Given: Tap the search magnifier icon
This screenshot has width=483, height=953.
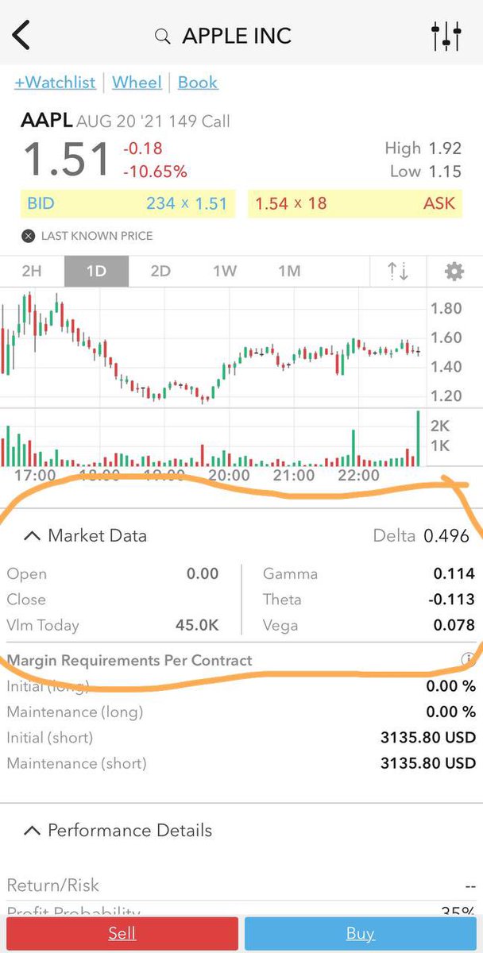Looking at the screenshot, I should pos(163,37).
